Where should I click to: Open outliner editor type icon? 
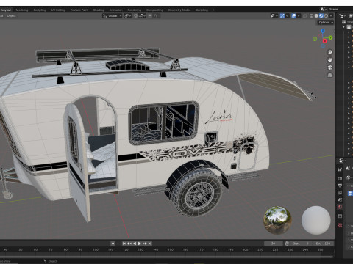pyautogui.click(x=342, y=16)
